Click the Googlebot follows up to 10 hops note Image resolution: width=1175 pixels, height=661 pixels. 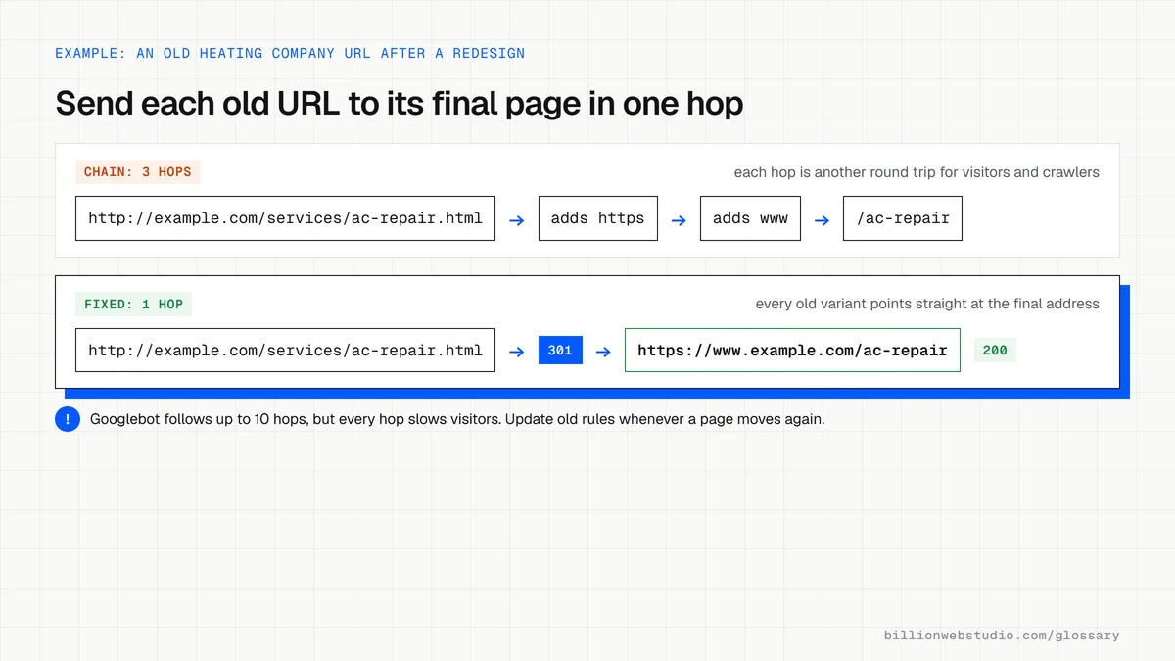457,419
